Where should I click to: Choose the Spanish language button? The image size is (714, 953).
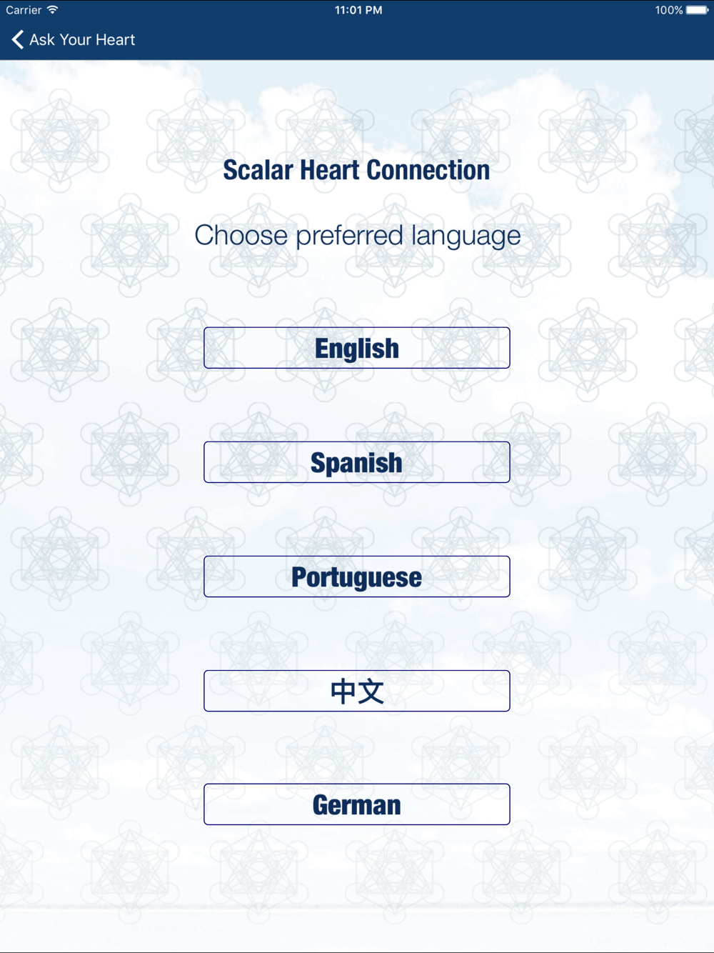pyautogui.click(x=357, y=462)
